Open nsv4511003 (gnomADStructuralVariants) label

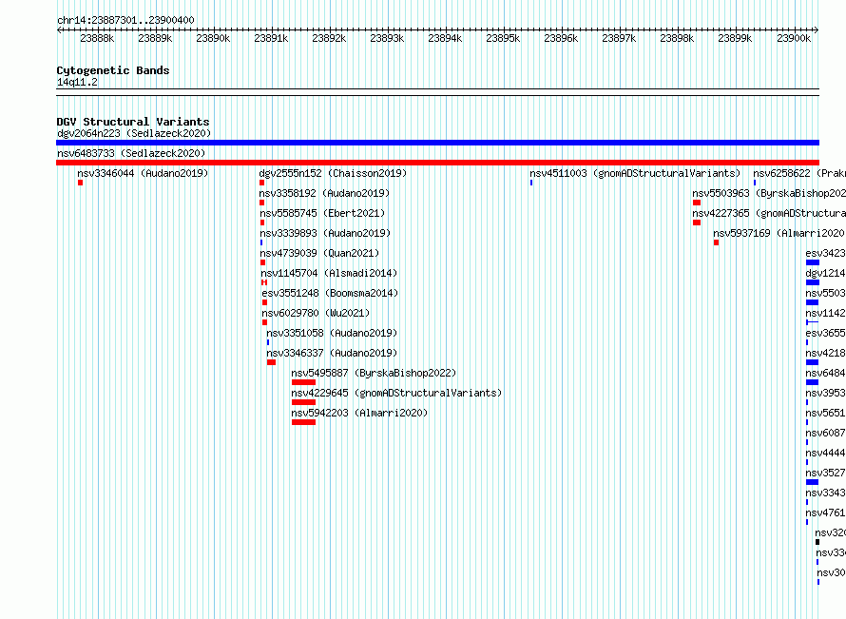coord(635,173)
